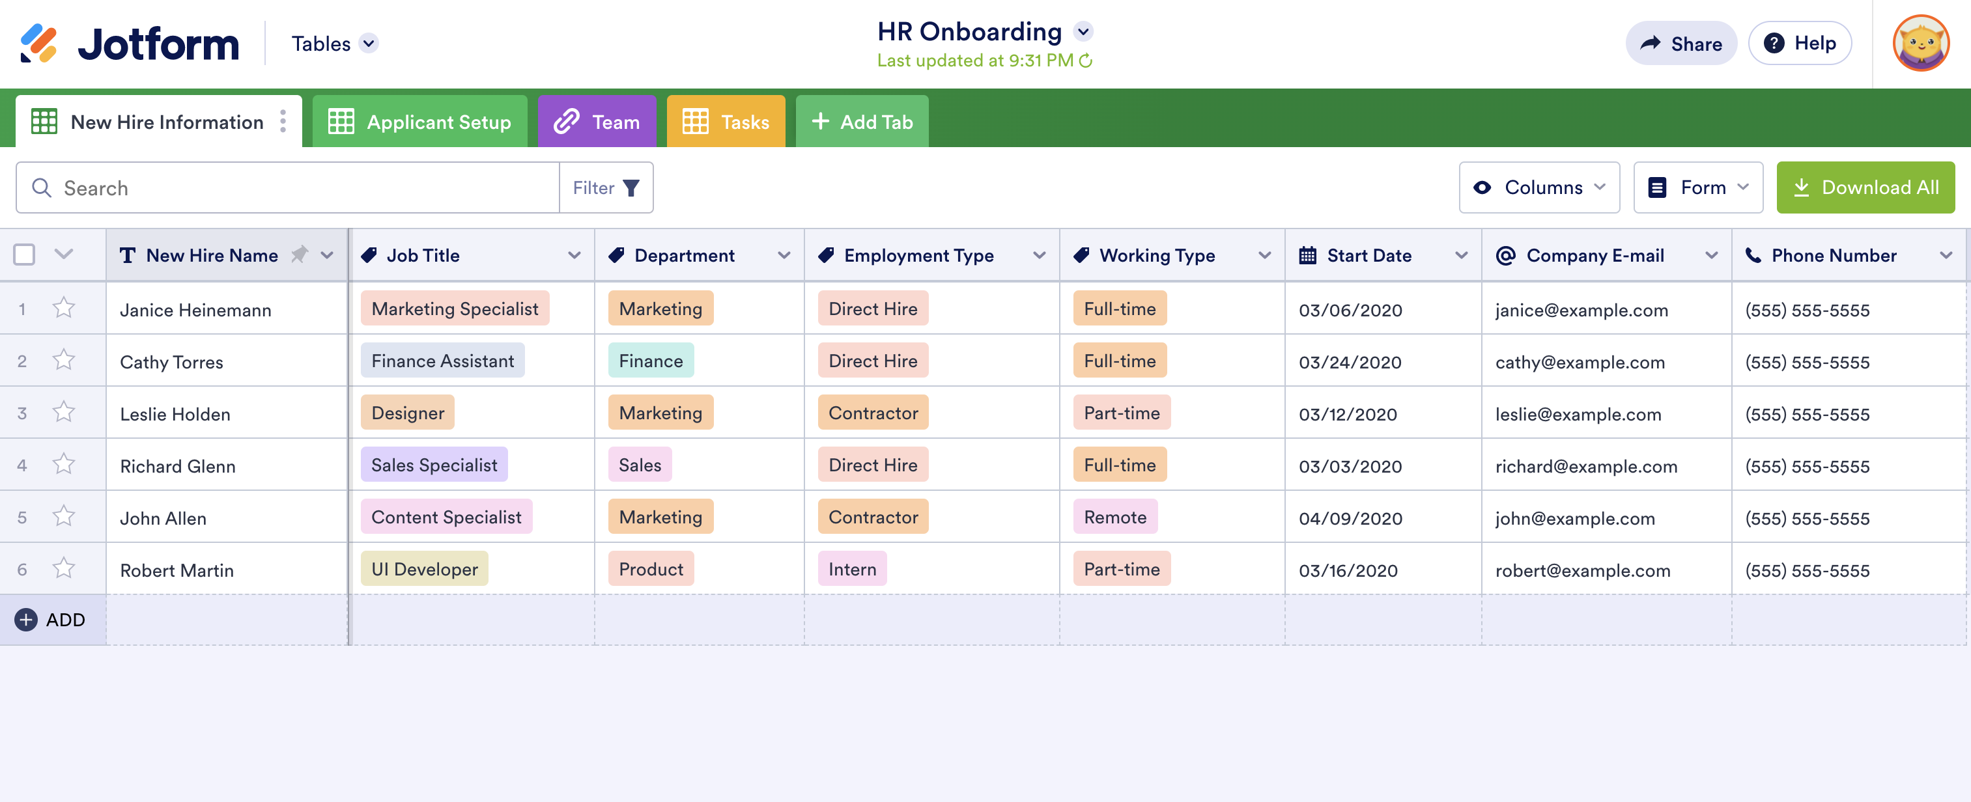Click into the Search input field
The width and height of the screenshot is (1971, 802).
coord(306,188)
